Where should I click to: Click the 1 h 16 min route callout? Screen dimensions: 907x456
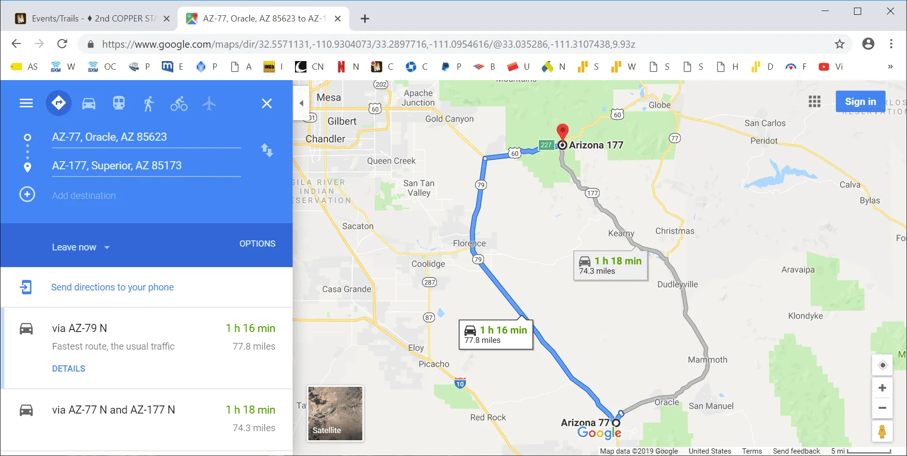point(496,334)
